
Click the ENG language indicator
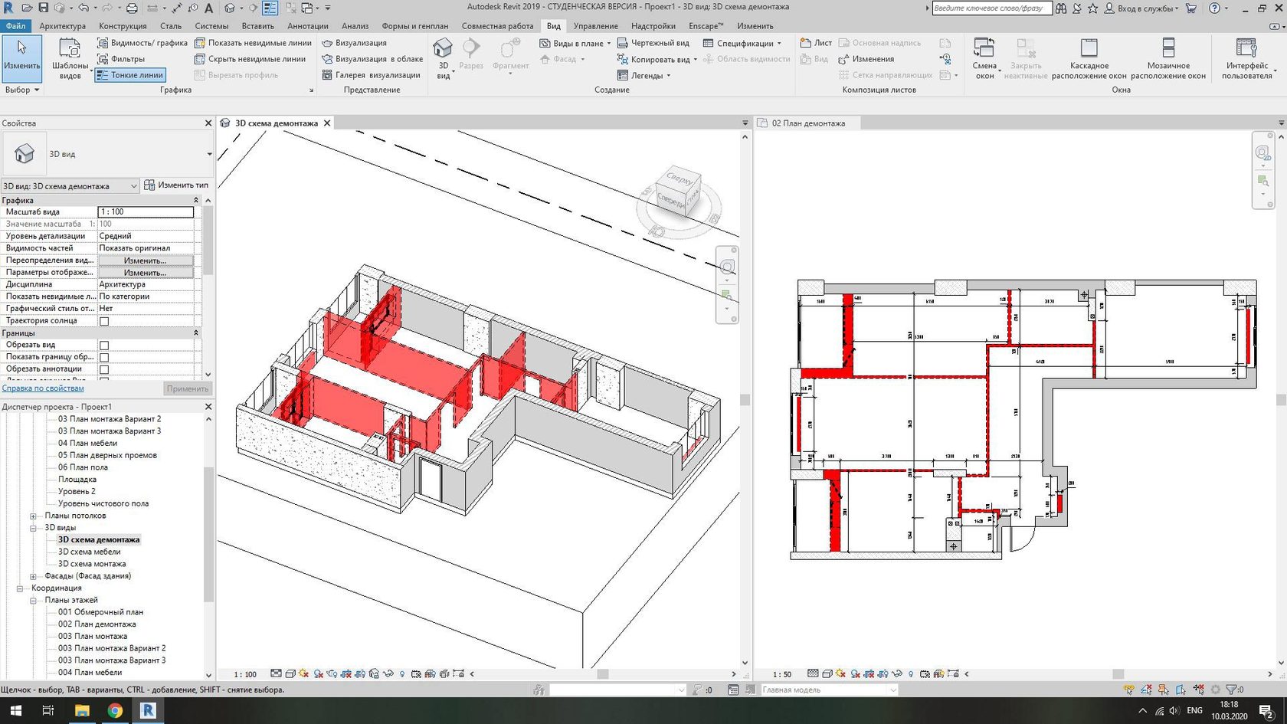1194,710
